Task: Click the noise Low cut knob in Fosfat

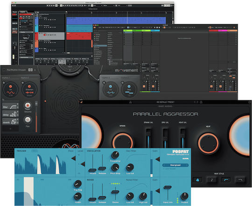Action: click(x=130, y=196)
